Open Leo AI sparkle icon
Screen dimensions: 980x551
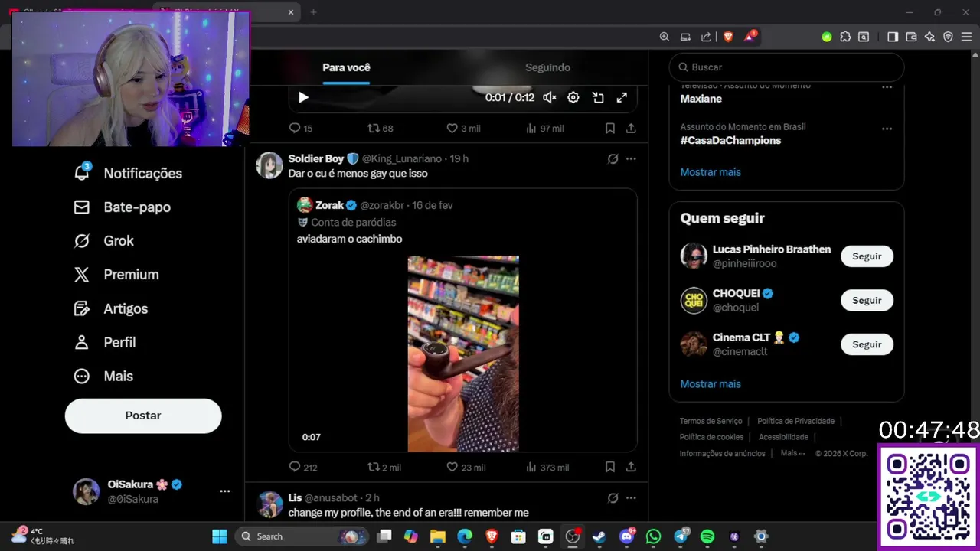pos(929,37)
